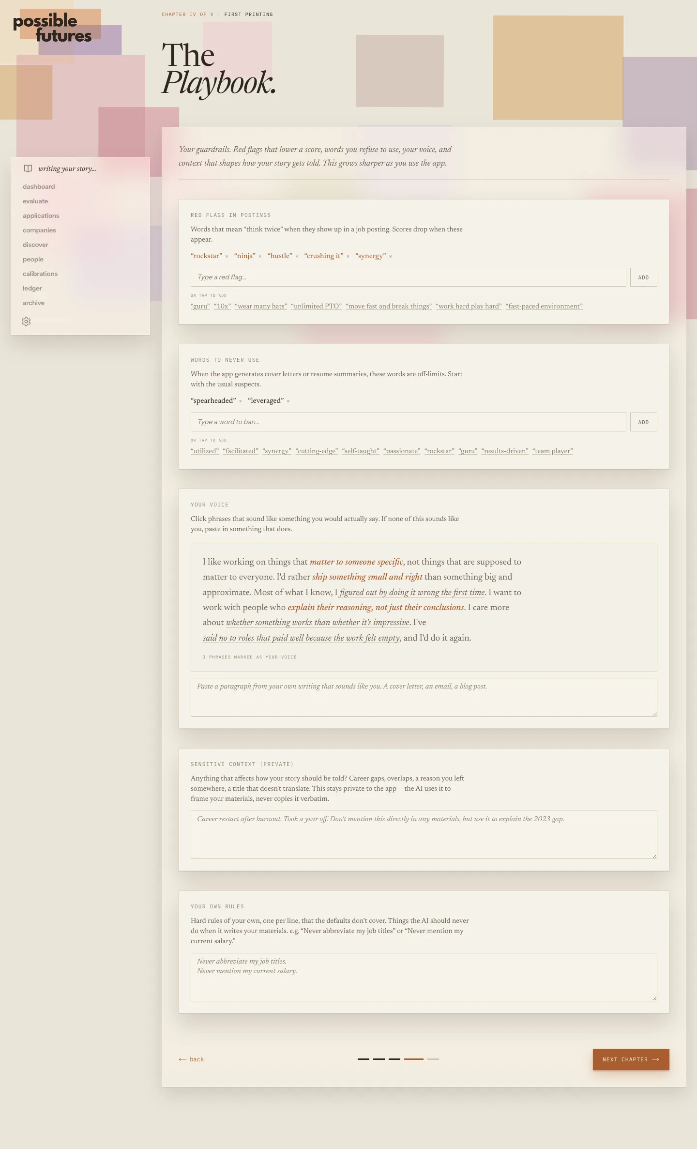This screenshot has height=1149, width=697.
Task: Click the possible futures logo
Action: (52, 28)
